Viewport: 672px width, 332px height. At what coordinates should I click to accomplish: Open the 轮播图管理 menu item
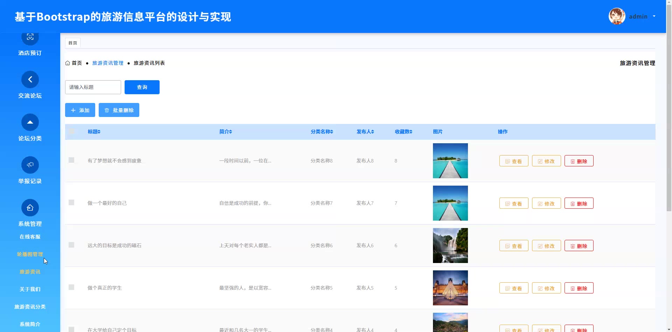pos(30,254)
